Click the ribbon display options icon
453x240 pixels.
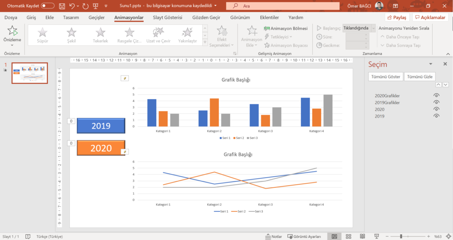[x=395, y=6]
